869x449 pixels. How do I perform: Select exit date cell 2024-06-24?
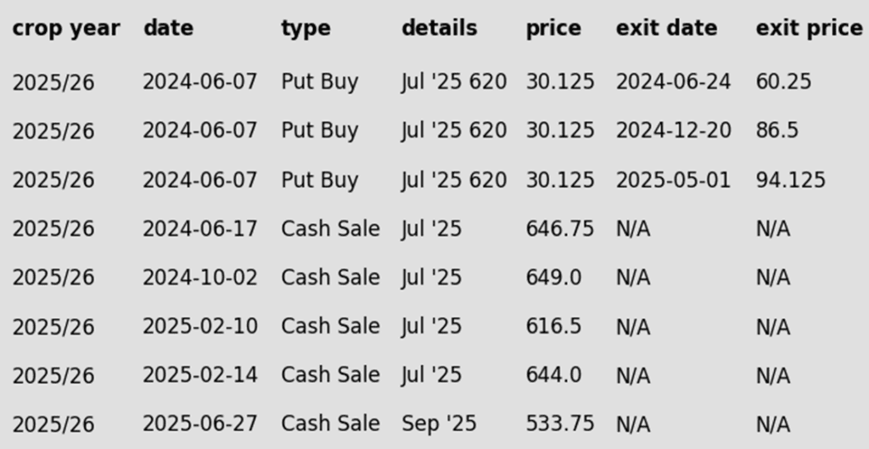[x=674, y=82]
